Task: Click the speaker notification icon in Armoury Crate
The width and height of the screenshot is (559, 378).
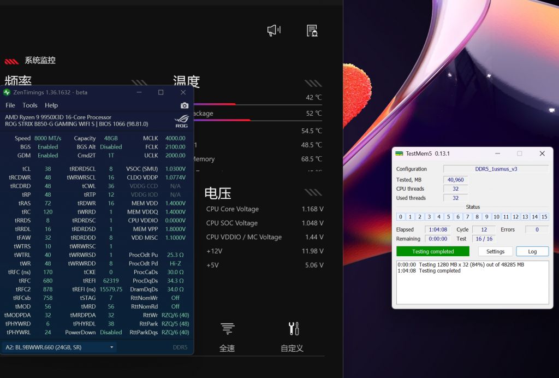Action: (273, 30)
